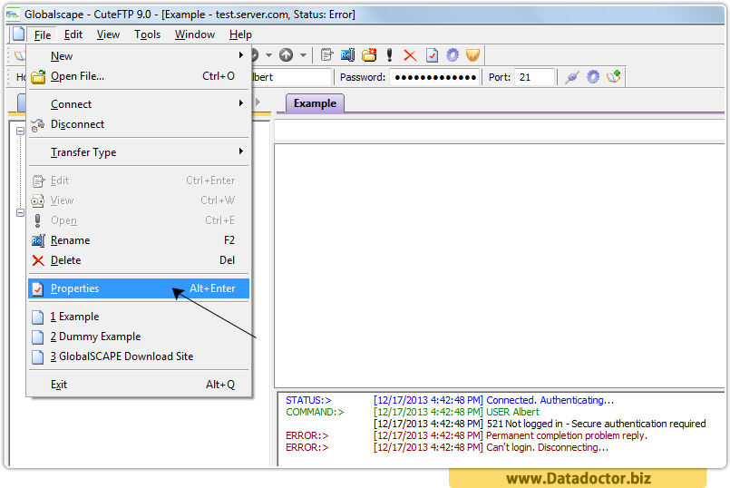
Task: Click the page icon beside 1 Example
Action: tap(38, 317)
